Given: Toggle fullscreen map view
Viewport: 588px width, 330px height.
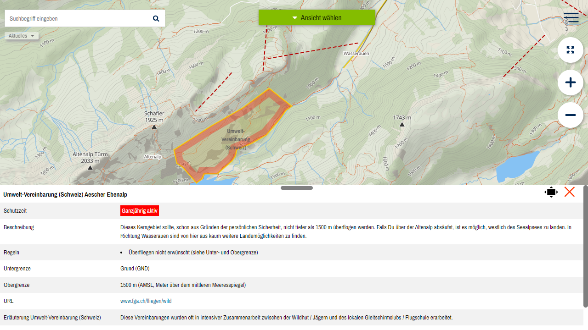Looking at the screenshot, I should tap(570, 50).
